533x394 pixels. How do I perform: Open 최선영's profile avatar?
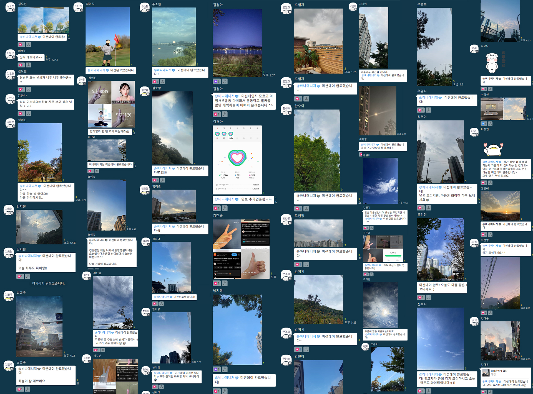click(x=474, y=243)
